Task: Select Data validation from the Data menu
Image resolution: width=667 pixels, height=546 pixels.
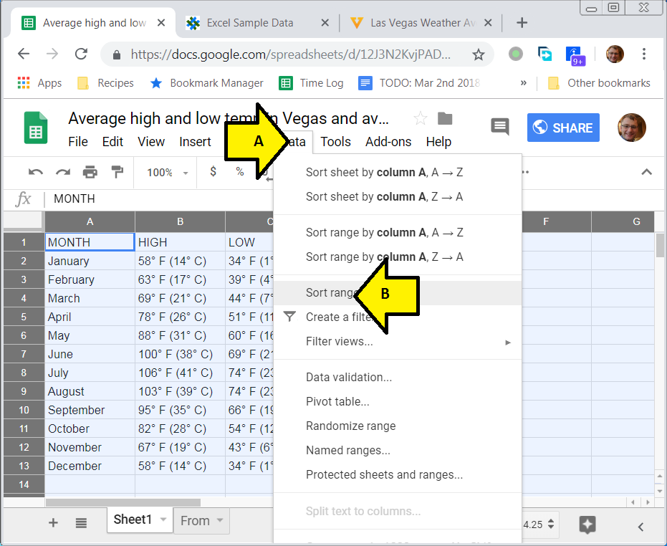Action: pyautogui.click(x=398, y=377)
